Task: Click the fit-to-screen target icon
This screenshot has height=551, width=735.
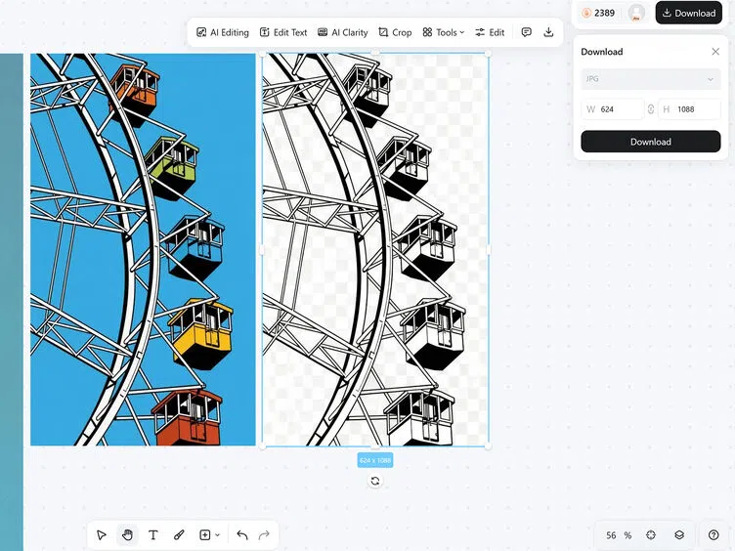Action: coord(651,535)
